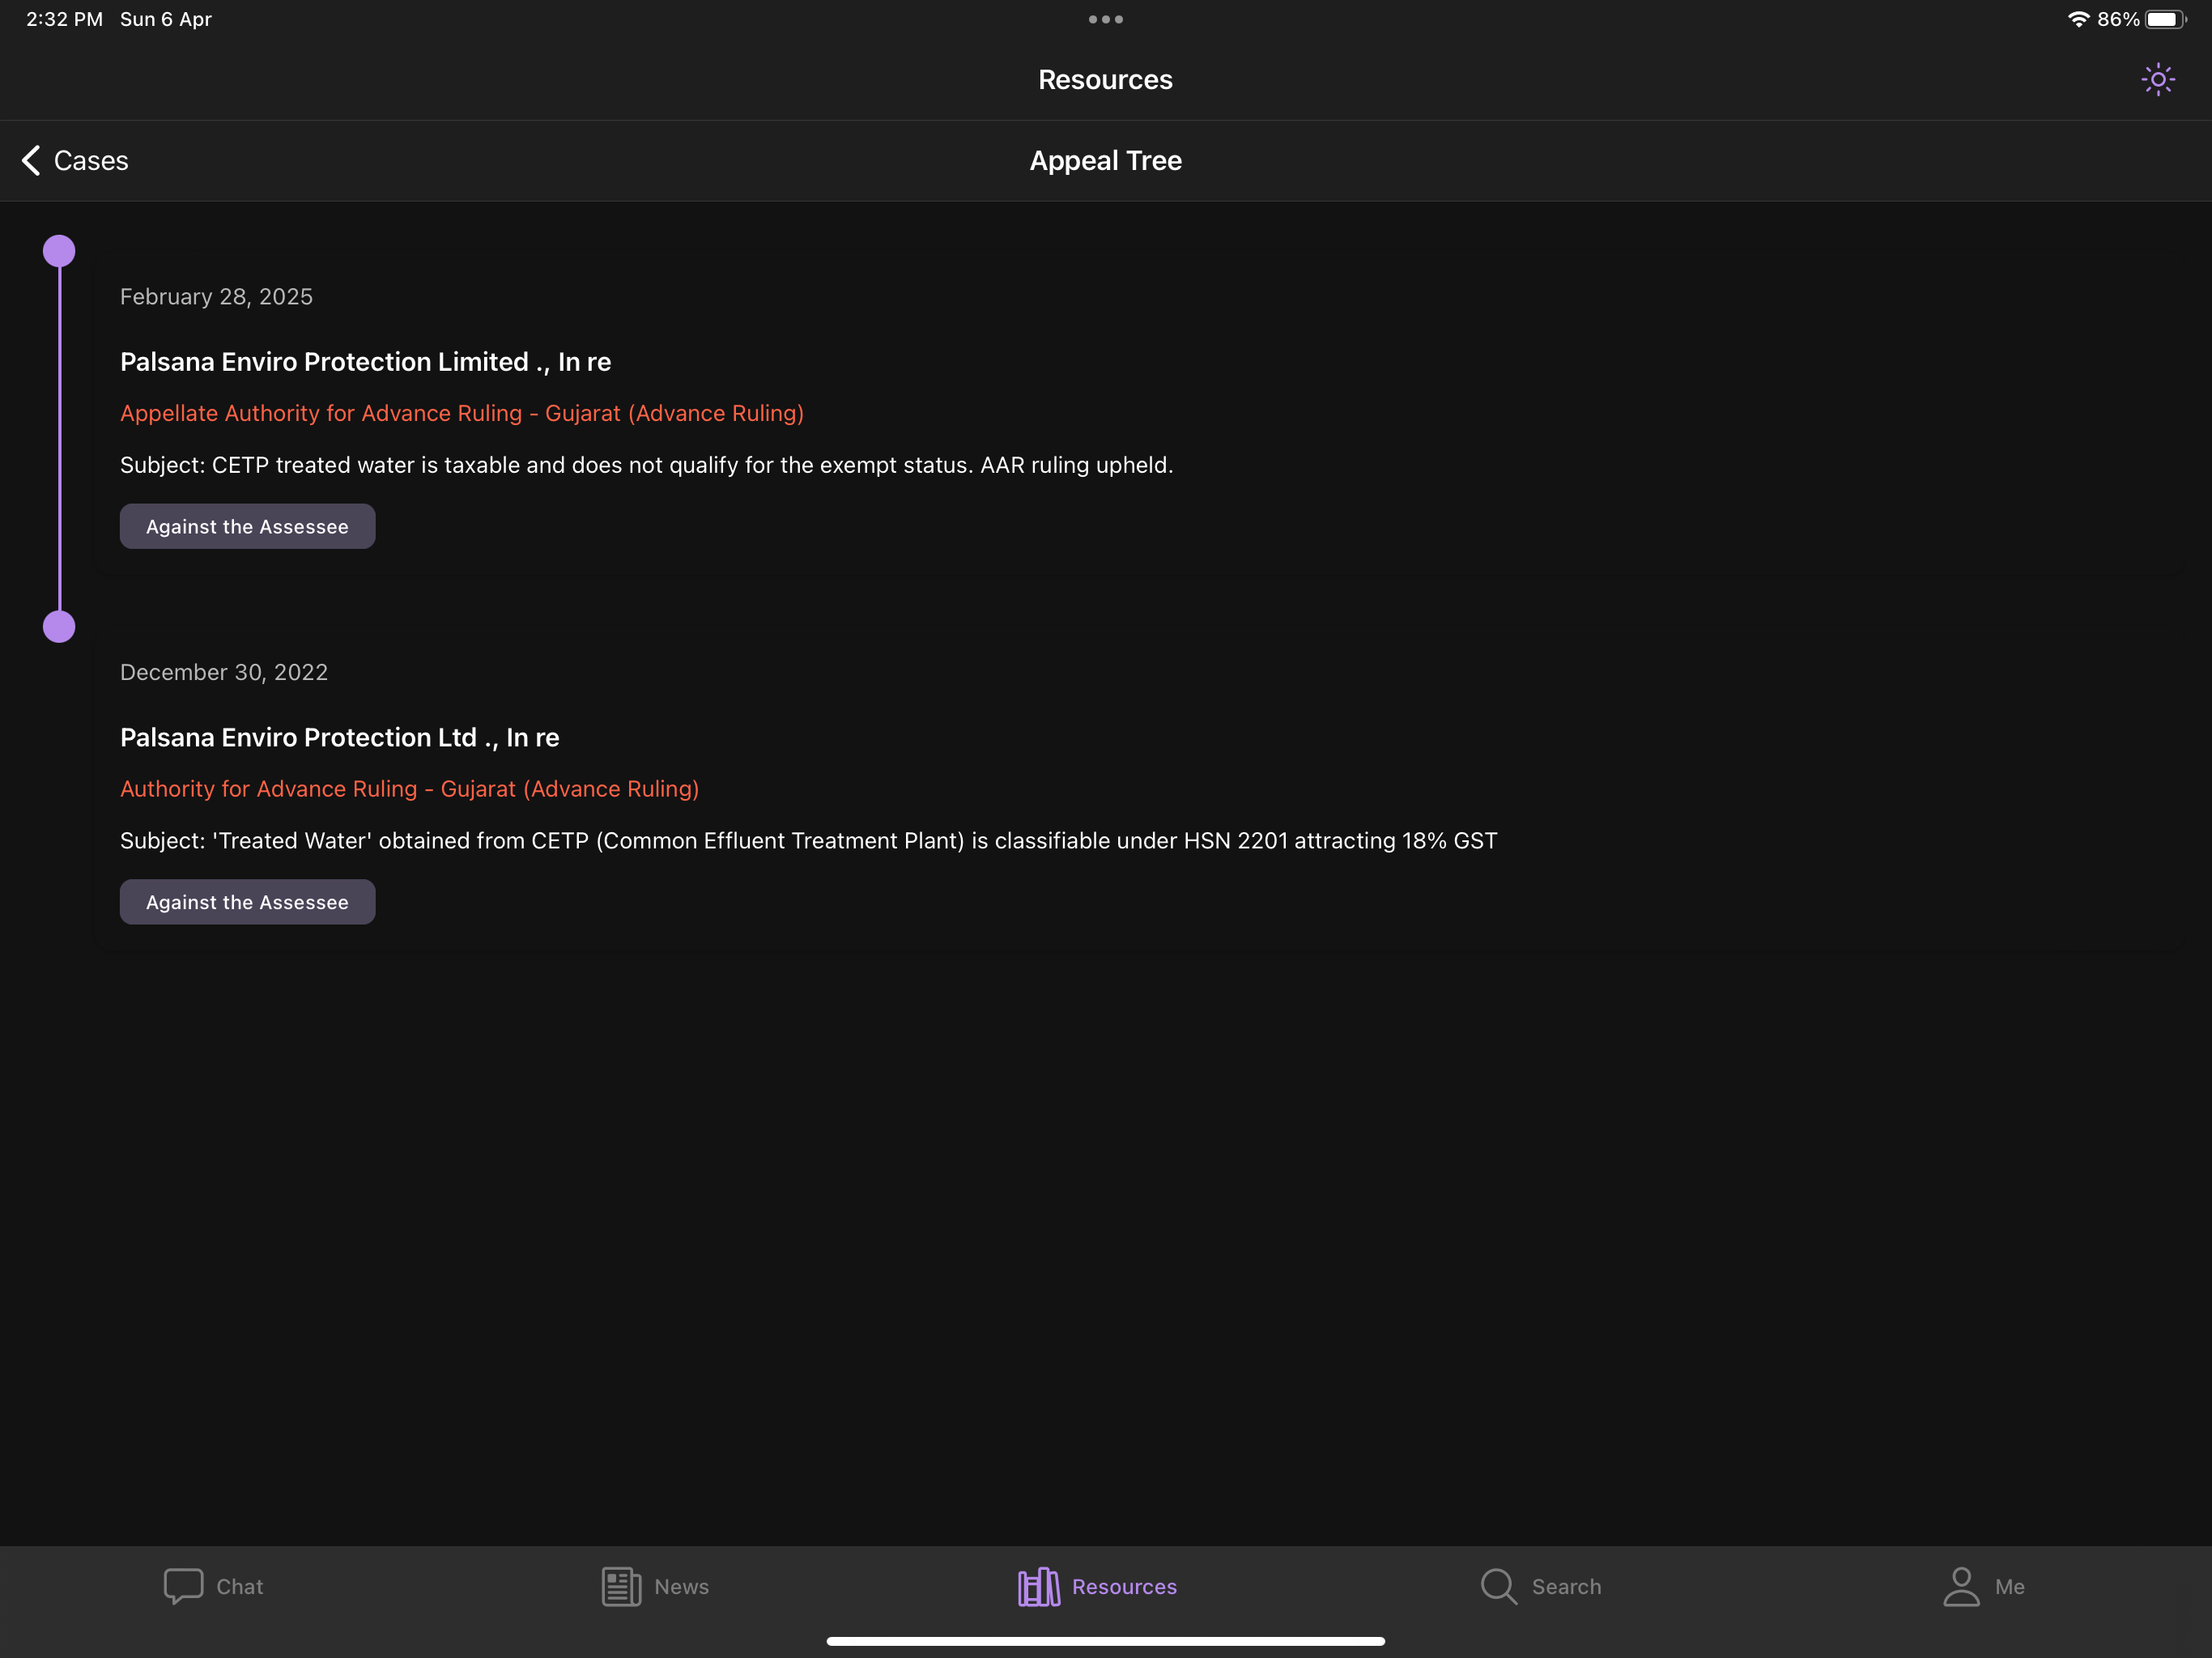Open the Chat tab
The width and height of the screenshot is (2212, 1658).
213,1586
